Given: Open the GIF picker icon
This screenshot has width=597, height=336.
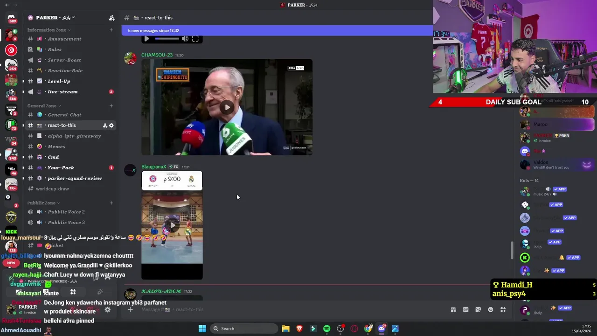Looking at the screenshot, I should [x=465, y=309].
